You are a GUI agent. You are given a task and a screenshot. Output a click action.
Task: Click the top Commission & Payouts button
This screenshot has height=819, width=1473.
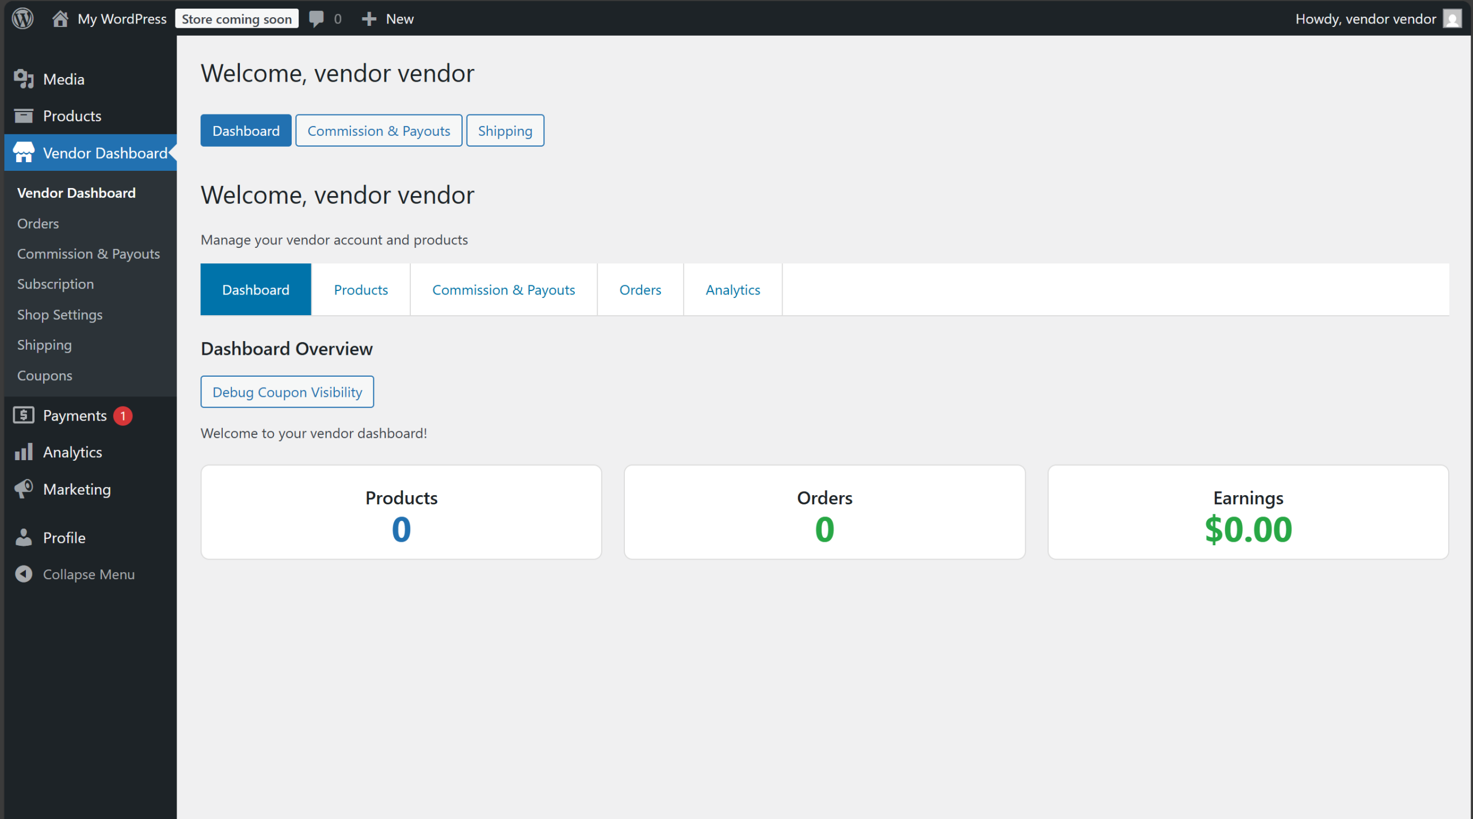tap(379, 131)
